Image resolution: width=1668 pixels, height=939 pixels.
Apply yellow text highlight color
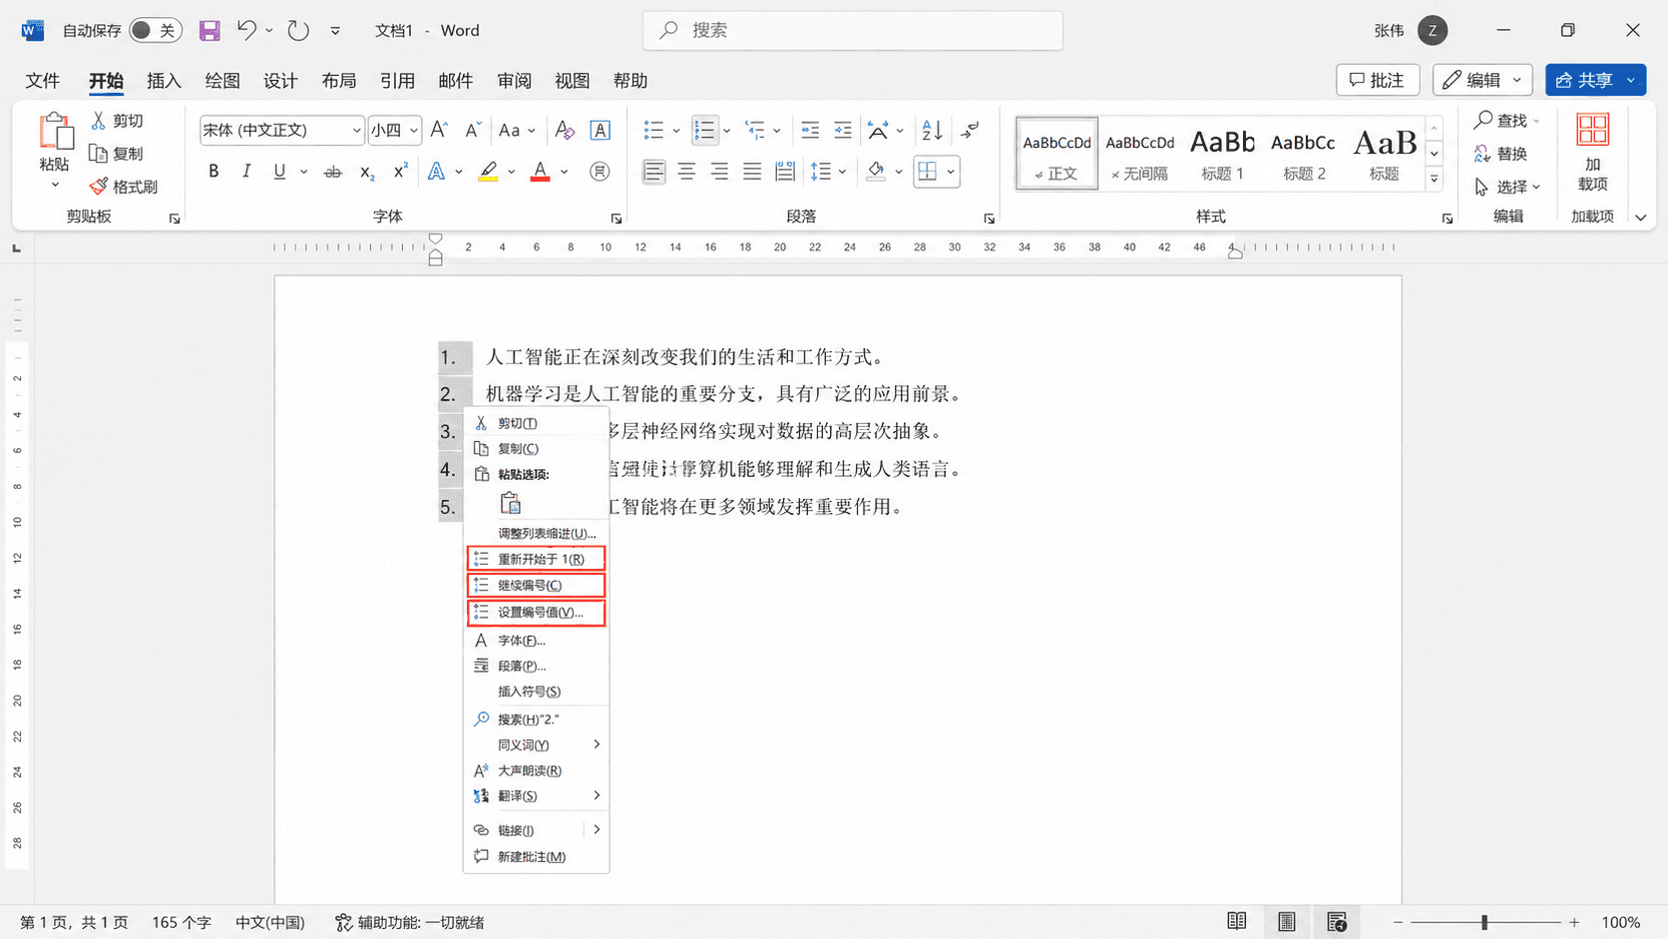point(488,172)
